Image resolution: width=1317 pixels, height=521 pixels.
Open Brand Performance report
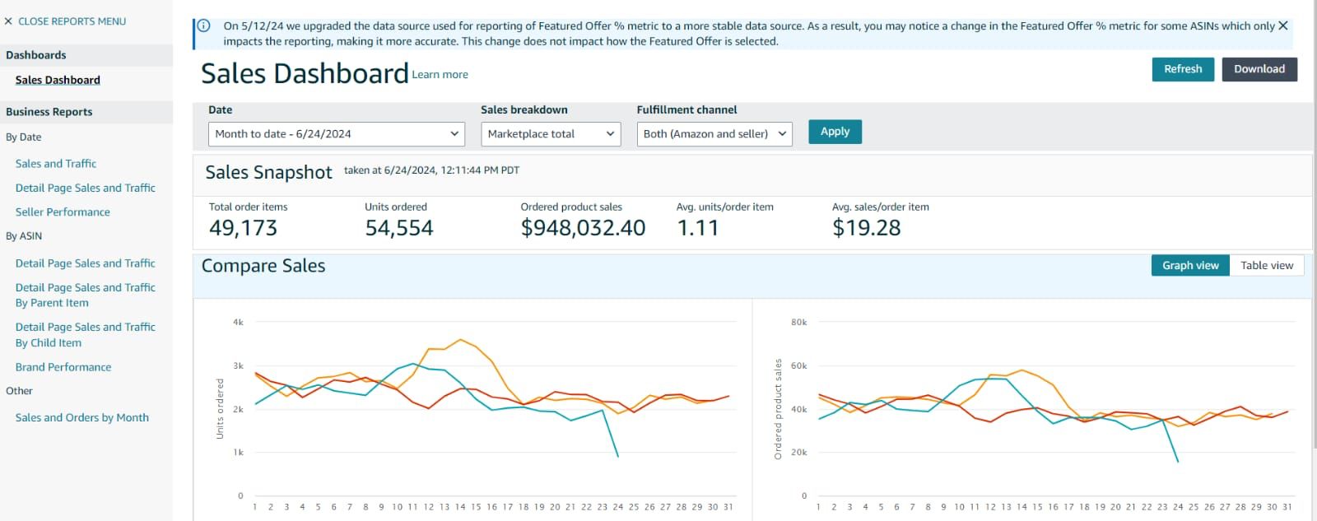(x=63, y=367)
